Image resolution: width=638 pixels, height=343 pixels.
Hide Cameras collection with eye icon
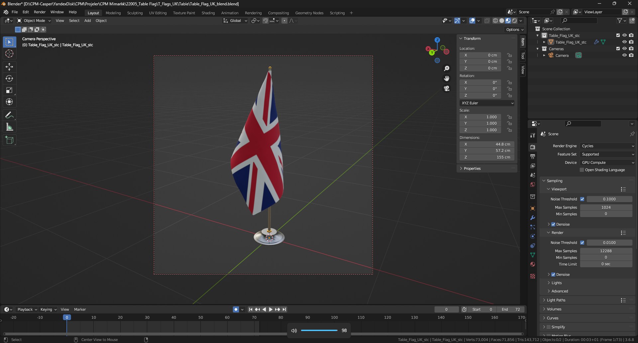pos(624,49)
